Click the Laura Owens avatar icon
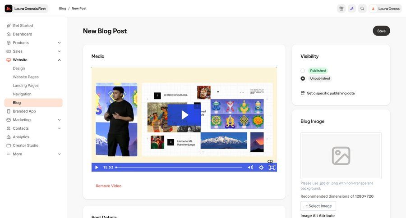 pyautogui.click(x=373, y=9)
